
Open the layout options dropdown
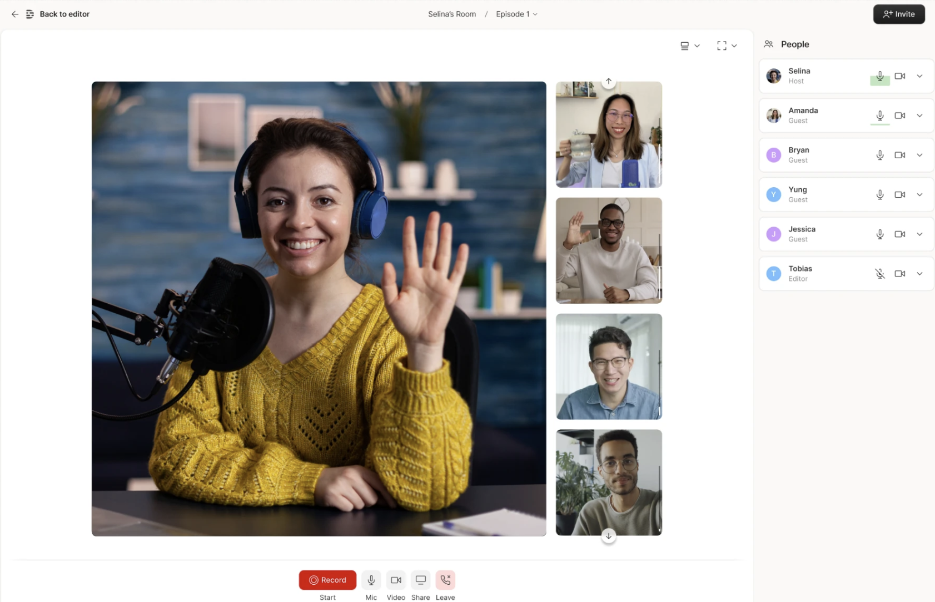click(690, 46)
